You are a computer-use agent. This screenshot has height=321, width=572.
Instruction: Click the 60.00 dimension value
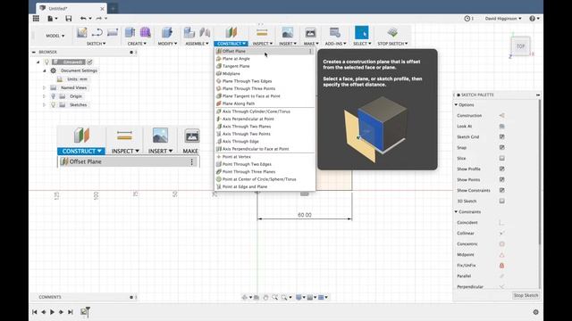(x=305, y=215)
